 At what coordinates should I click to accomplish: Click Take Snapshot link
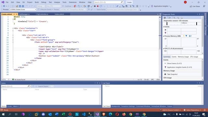pyautogui.click(x=172, y=74)
